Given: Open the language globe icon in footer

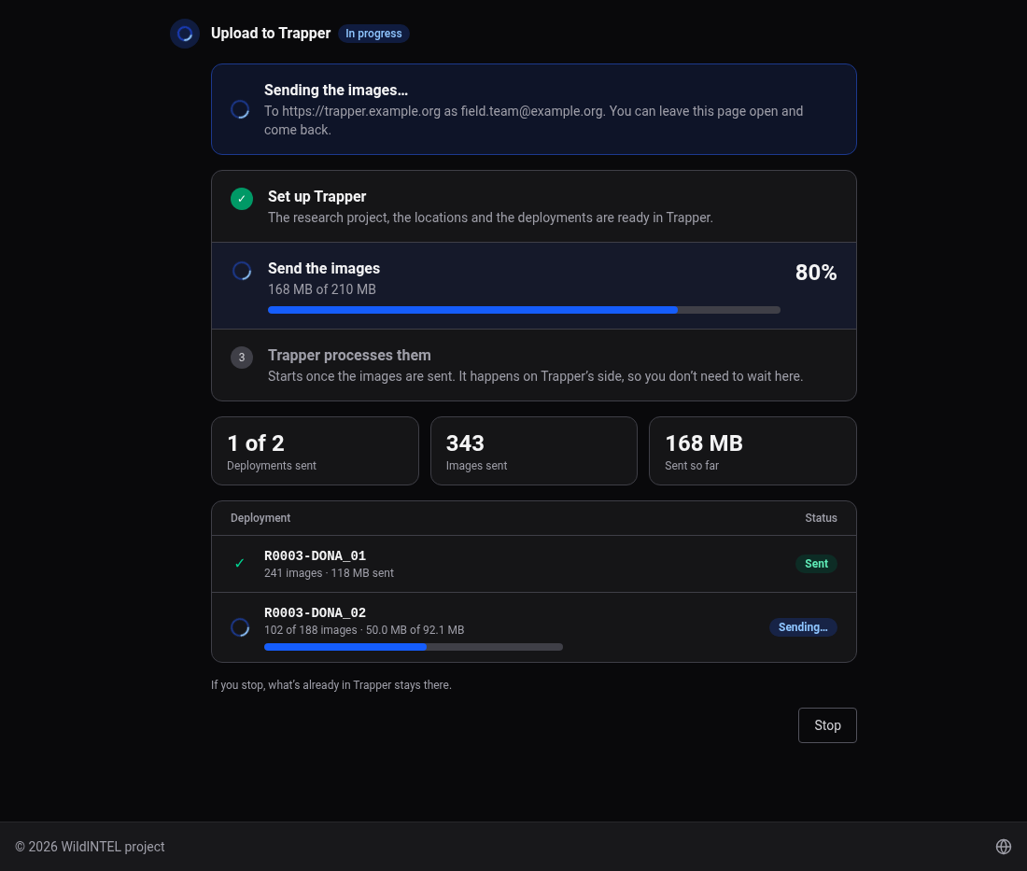Looking at the screenshot, I should [x=1003, y=847].
